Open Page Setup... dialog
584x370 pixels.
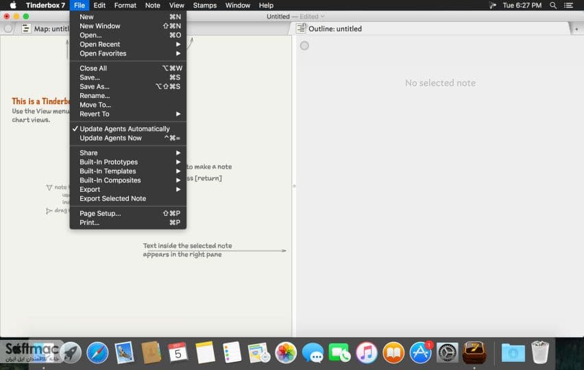point(127,213)
